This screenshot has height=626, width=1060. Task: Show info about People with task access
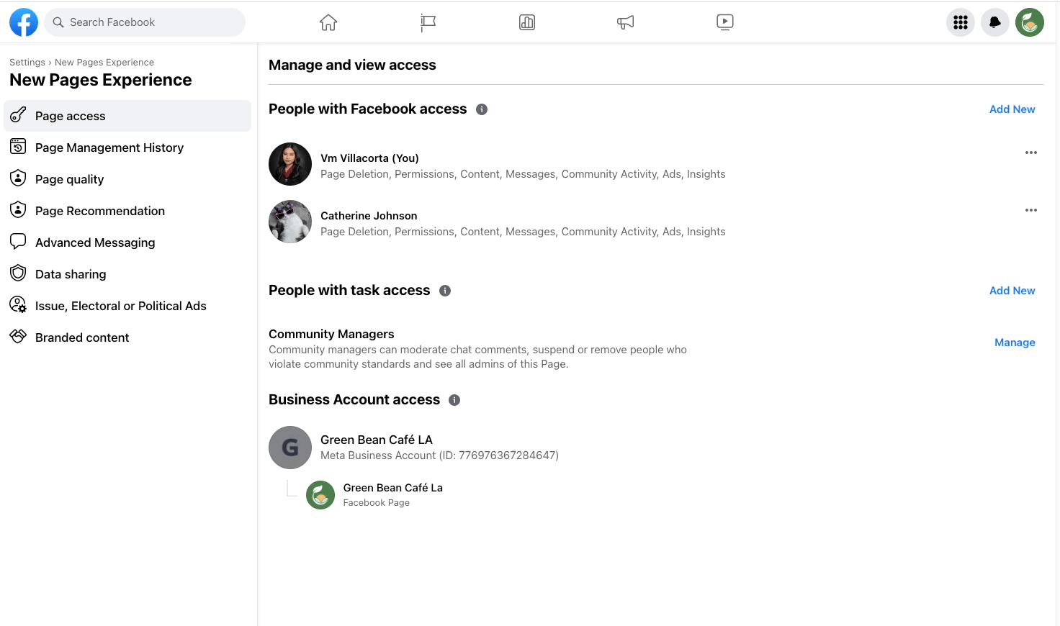[x=445, y=291]
